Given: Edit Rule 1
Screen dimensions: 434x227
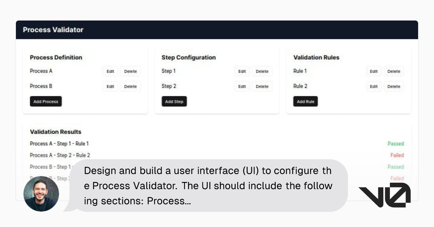Looking at the screenshot, I should coord(373,71).
